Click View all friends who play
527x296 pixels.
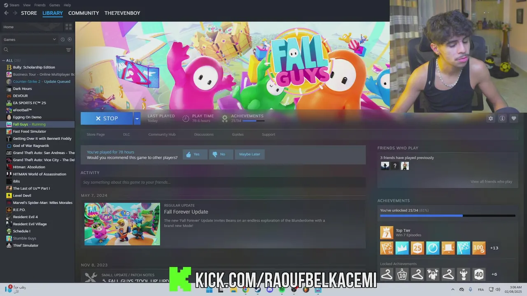(491, 182)
